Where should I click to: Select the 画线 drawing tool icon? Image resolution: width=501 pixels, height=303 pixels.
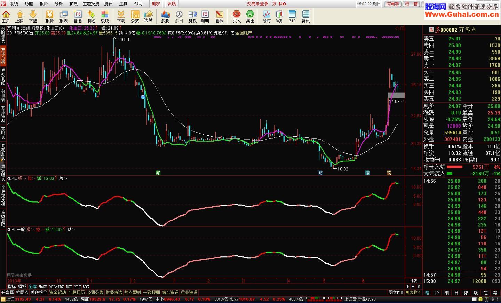click(219, 16)
